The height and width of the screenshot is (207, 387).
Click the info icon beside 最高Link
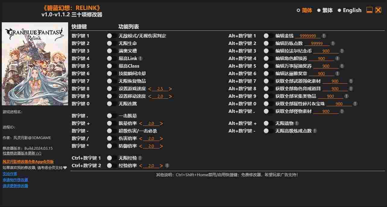(x=141, y=59)
